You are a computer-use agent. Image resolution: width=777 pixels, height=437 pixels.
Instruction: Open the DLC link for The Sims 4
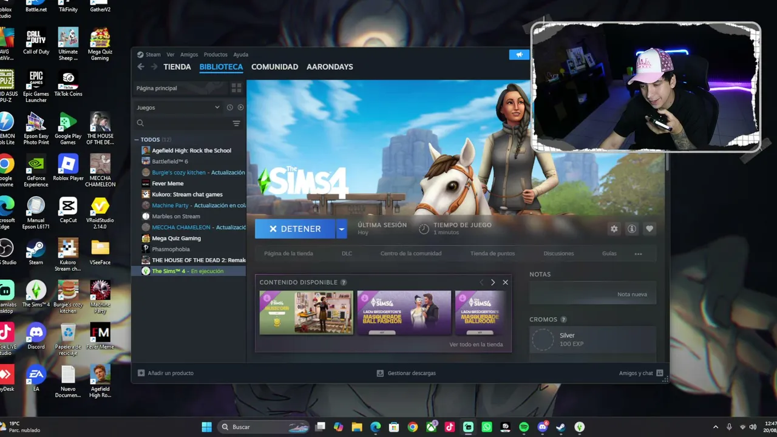(347, 254)
